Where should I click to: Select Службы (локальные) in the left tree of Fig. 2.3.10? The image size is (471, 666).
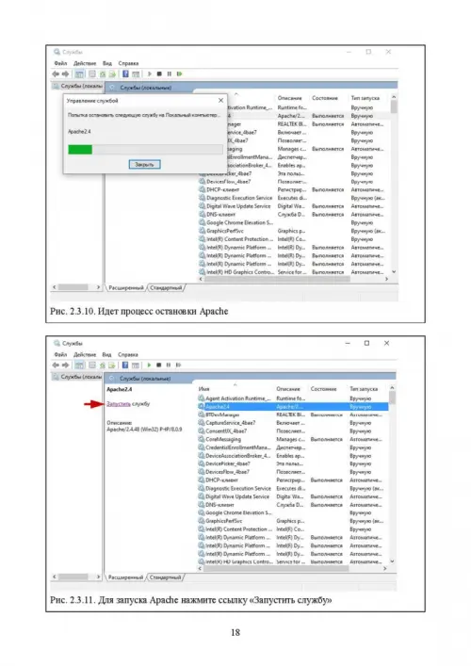(x=78, y=87)
